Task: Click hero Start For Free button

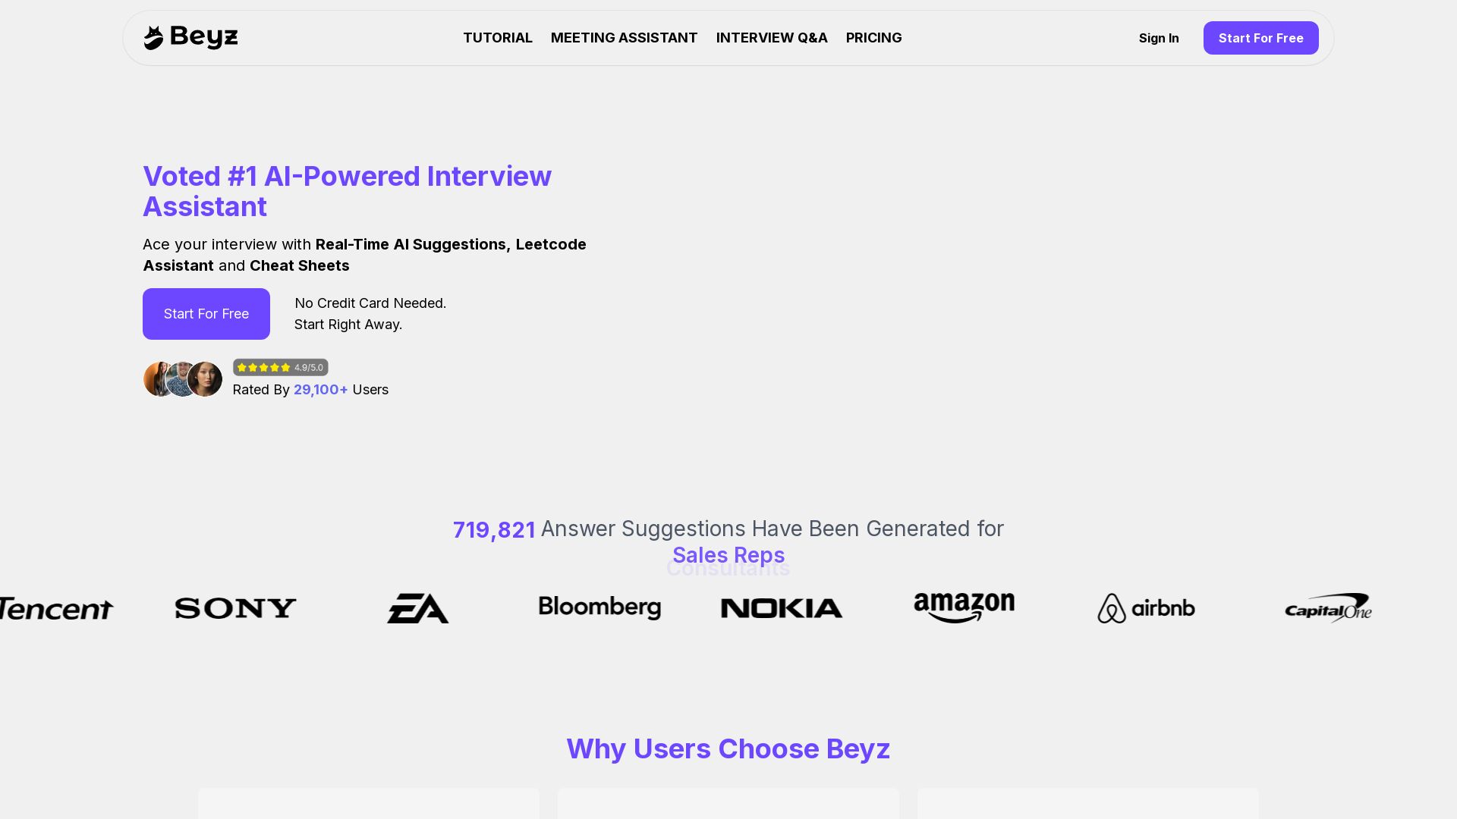Action: click(206, 314)
